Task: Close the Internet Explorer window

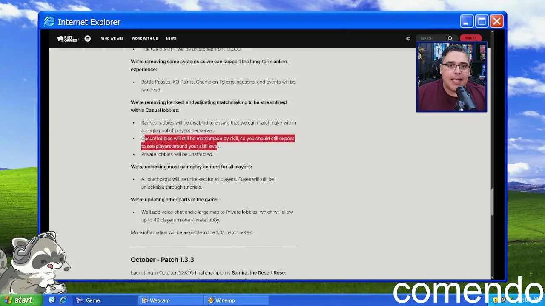Action: [x=497, y=21]
